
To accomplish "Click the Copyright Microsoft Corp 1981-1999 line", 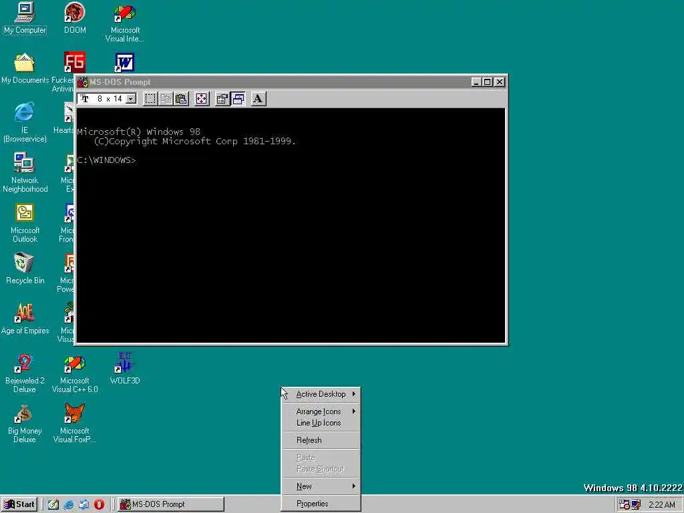I will (195, 142).
